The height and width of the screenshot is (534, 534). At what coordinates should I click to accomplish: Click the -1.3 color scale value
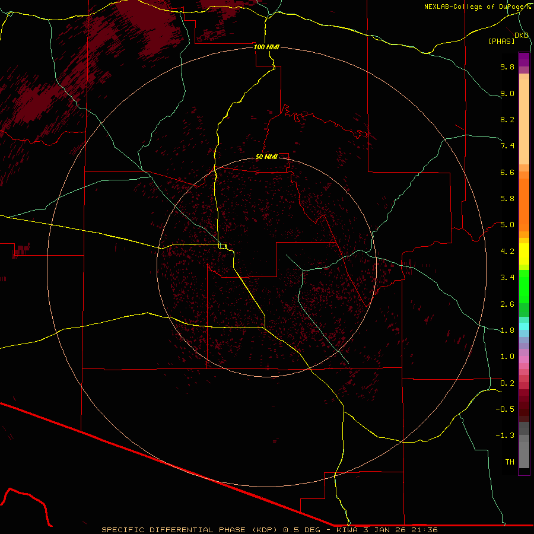(x=505, y=436)
